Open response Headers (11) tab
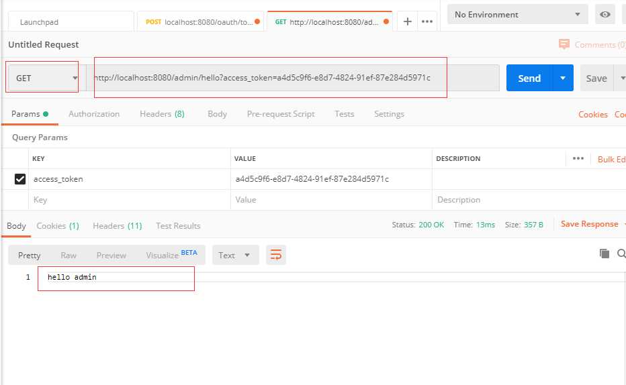This screenshot has width=626, height=385. coord(117,226)
